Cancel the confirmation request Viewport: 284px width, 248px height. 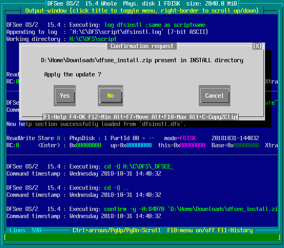214,96
